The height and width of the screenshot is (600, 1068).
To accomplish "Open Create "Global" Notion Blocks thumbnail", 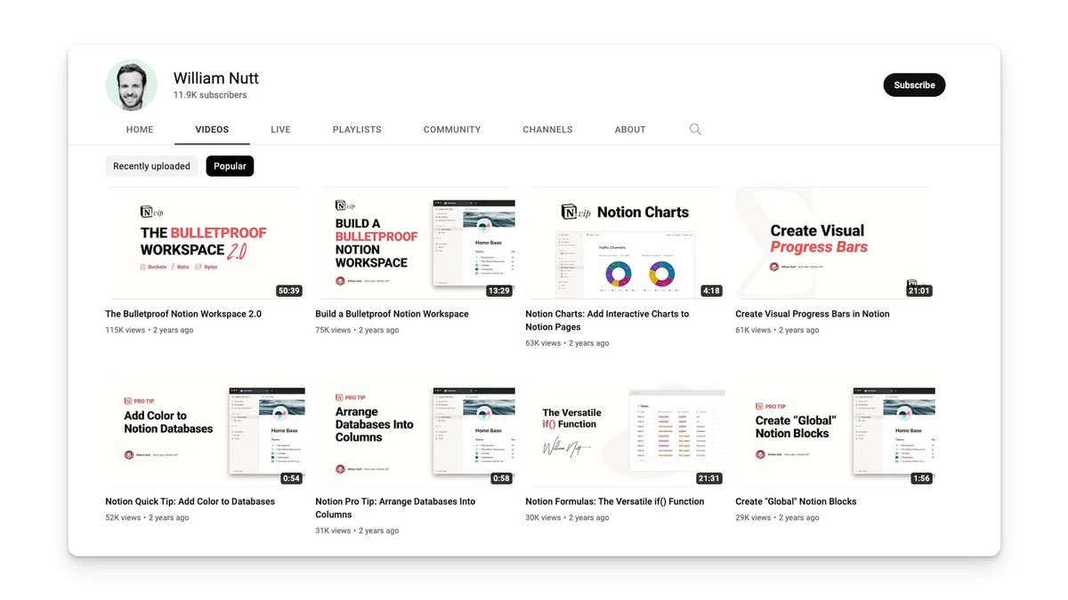I will [x=835, y=431].
